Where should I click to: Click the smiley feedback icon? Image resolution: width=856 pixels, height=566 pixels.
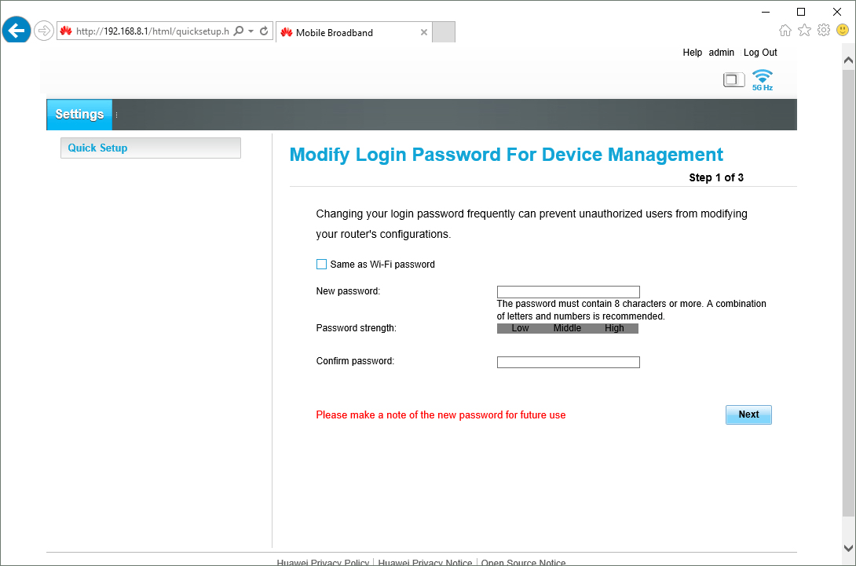[842, 30]
